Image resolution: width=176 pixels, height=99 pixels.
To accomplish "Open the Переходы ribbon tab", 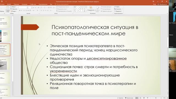I will coord(16,4).
